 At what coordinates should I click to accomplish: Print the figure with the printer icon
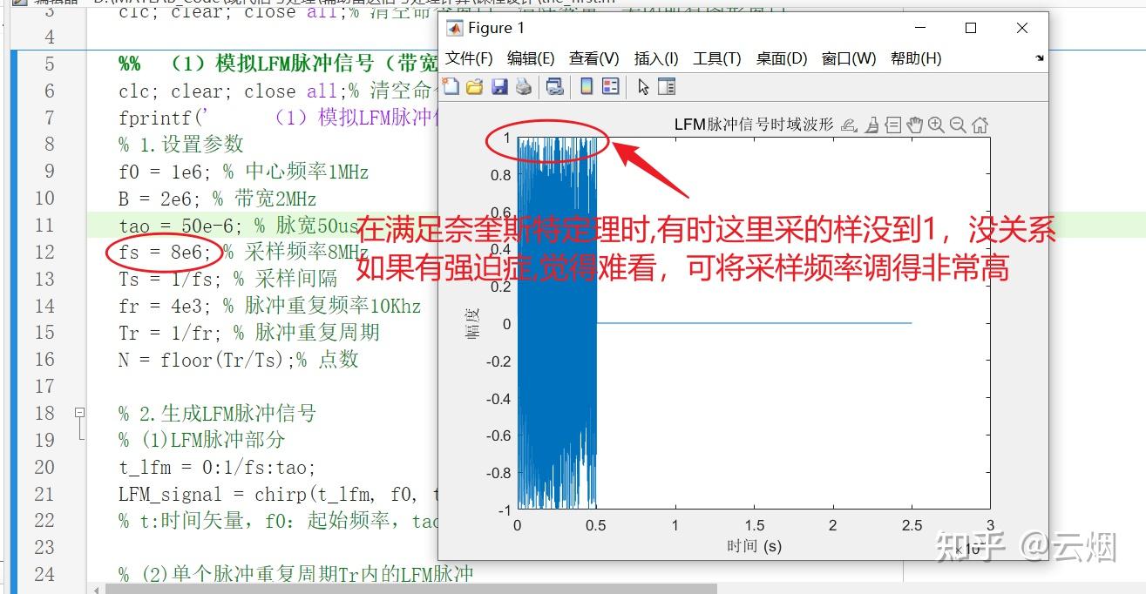(x=523, y=86)
